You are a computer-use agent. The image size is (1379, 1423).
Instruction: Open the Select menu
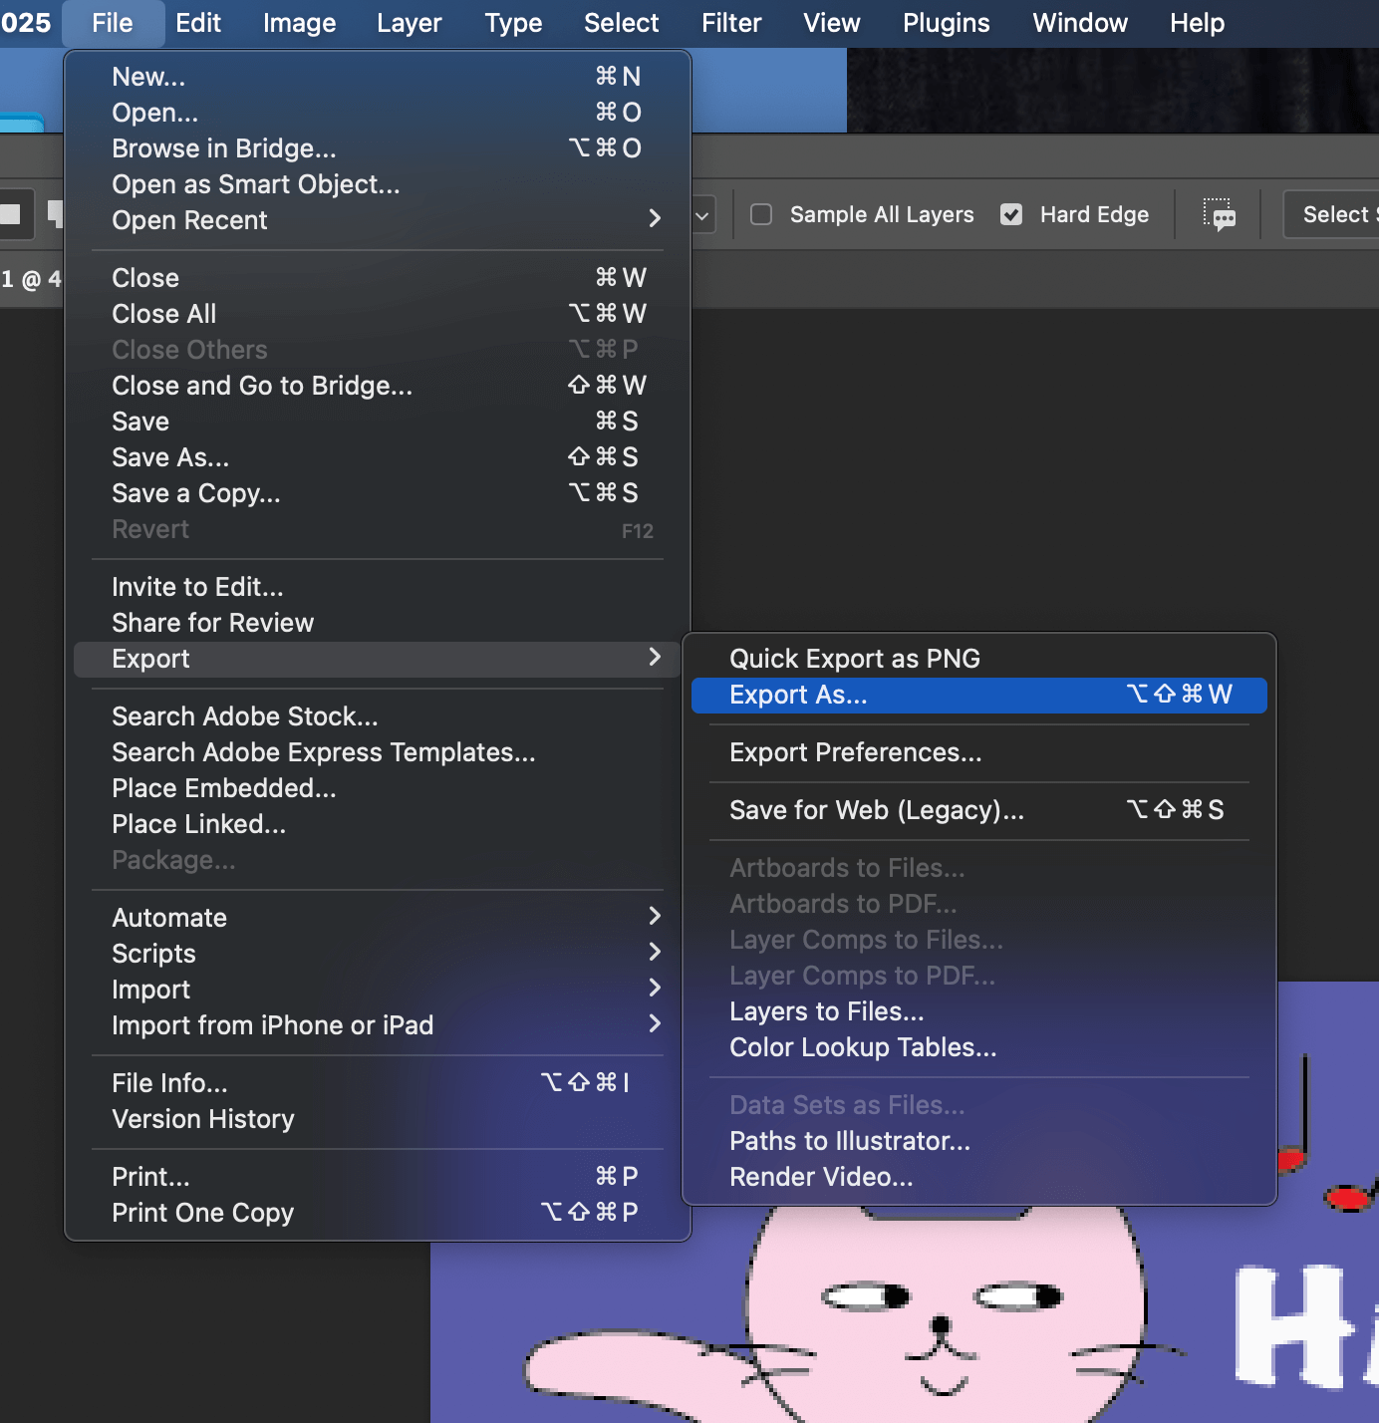(x=621, y=23)
